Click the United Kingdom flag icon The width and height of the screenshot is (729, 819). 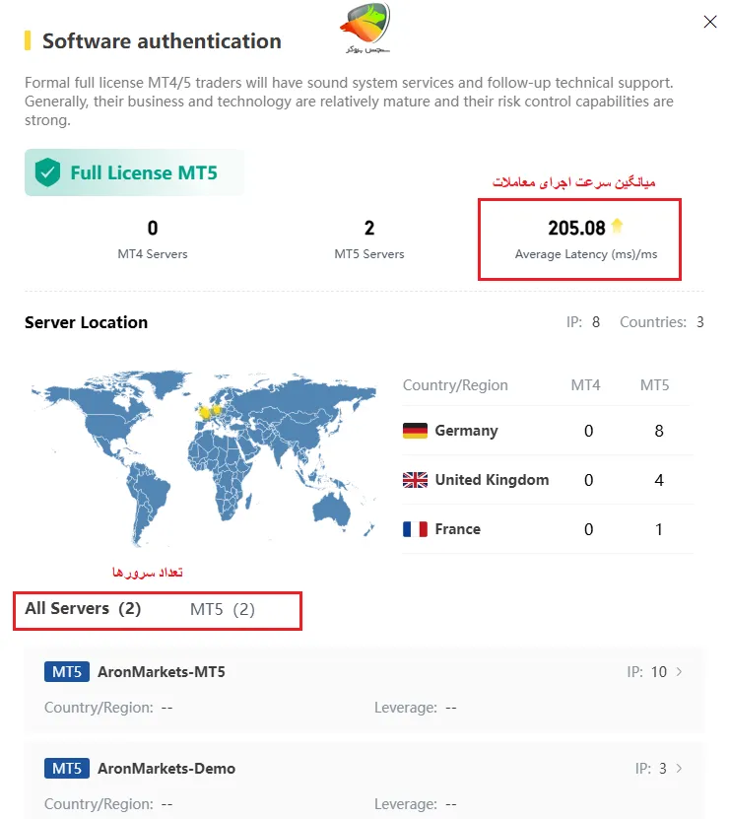[x=415, y=480]
